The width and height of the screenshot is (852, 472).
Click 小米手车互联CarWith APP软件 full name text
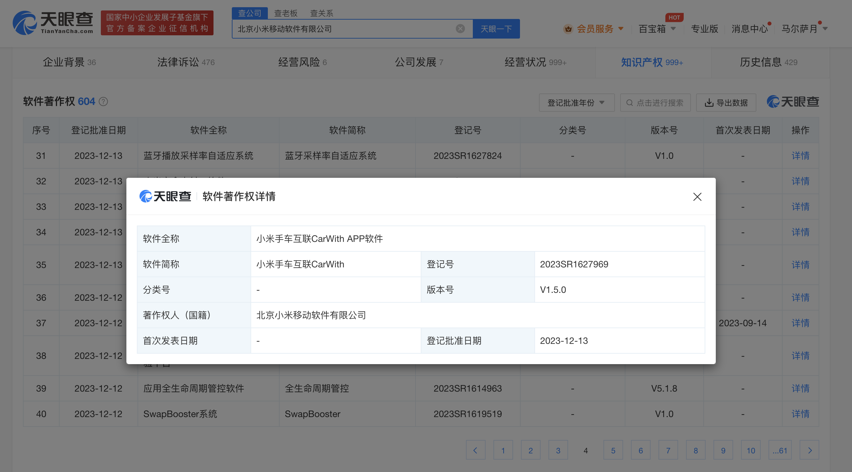(x=320, y=239)
